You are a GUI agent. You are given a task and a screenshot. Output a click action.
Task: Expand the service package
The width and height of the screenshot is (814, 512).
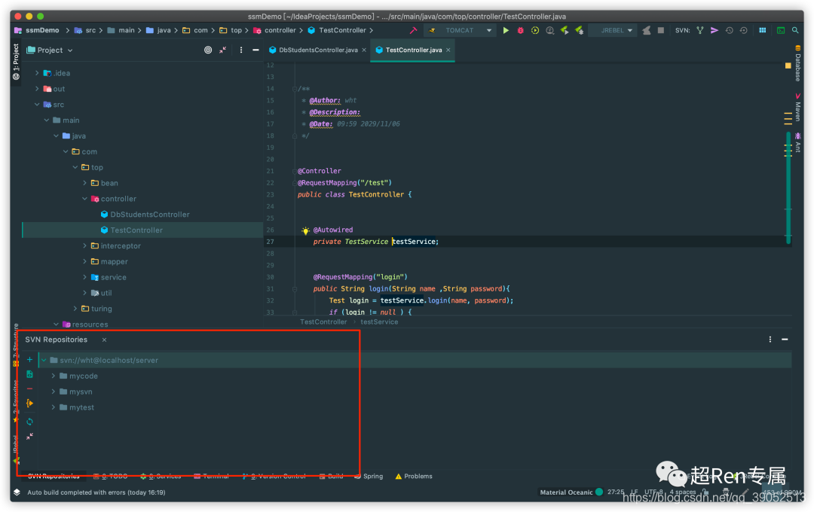(84, 277)
